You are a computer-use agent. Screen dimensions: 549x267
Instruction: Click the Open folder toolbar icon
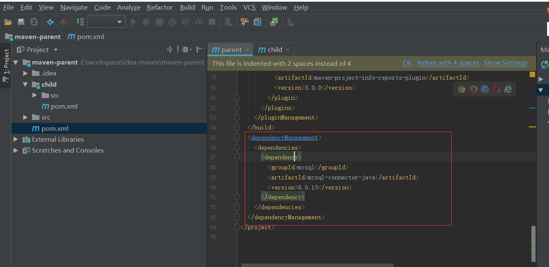(8, 22)
